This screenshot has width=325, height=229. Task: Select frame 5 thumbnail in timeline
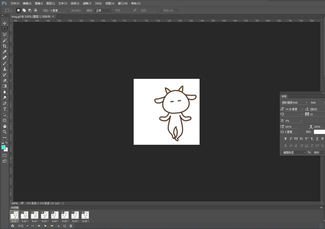(x=55, y=215)
